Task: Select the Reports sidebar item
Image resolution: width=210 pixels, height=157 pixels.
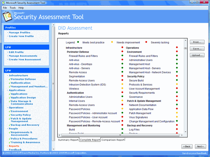Action: point(14,146)
